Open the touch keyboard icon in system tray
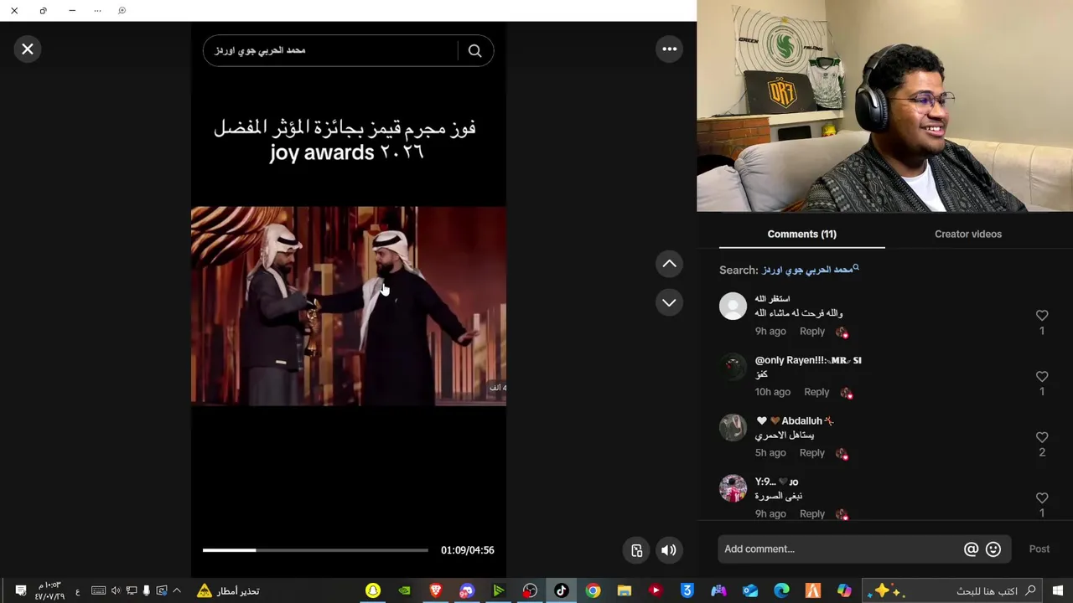 pyautogui.click(x=98, y=591)
